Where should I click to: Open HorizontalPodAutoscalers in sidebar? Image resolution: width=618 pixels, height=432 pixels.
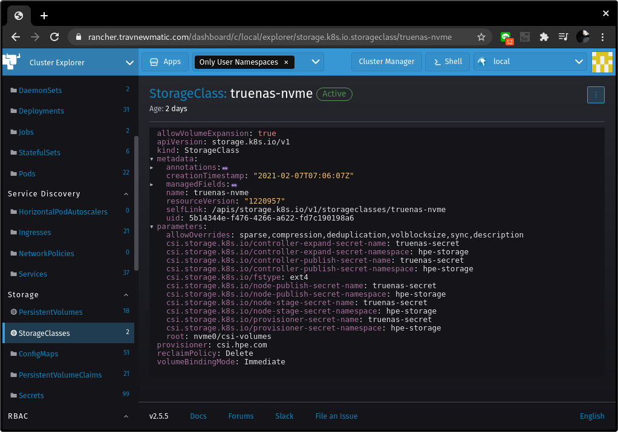tap(63, 212)
